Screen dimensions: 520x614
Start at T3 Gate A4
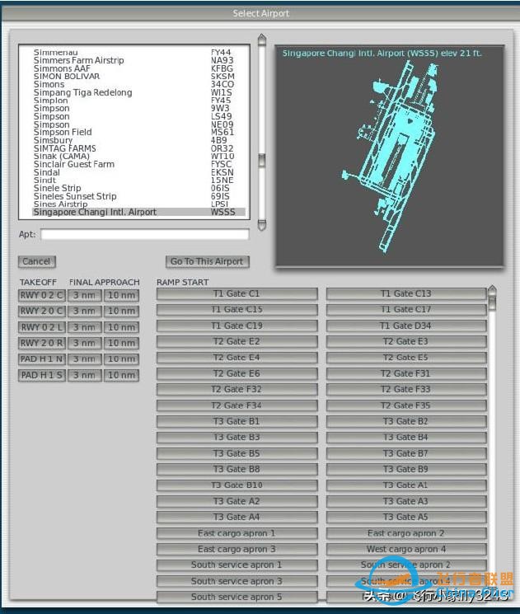pos(237,518)
